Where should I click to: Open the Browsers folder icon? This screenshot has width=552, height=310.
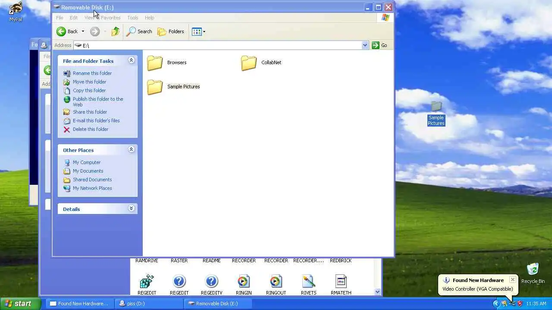click(155, 63)
